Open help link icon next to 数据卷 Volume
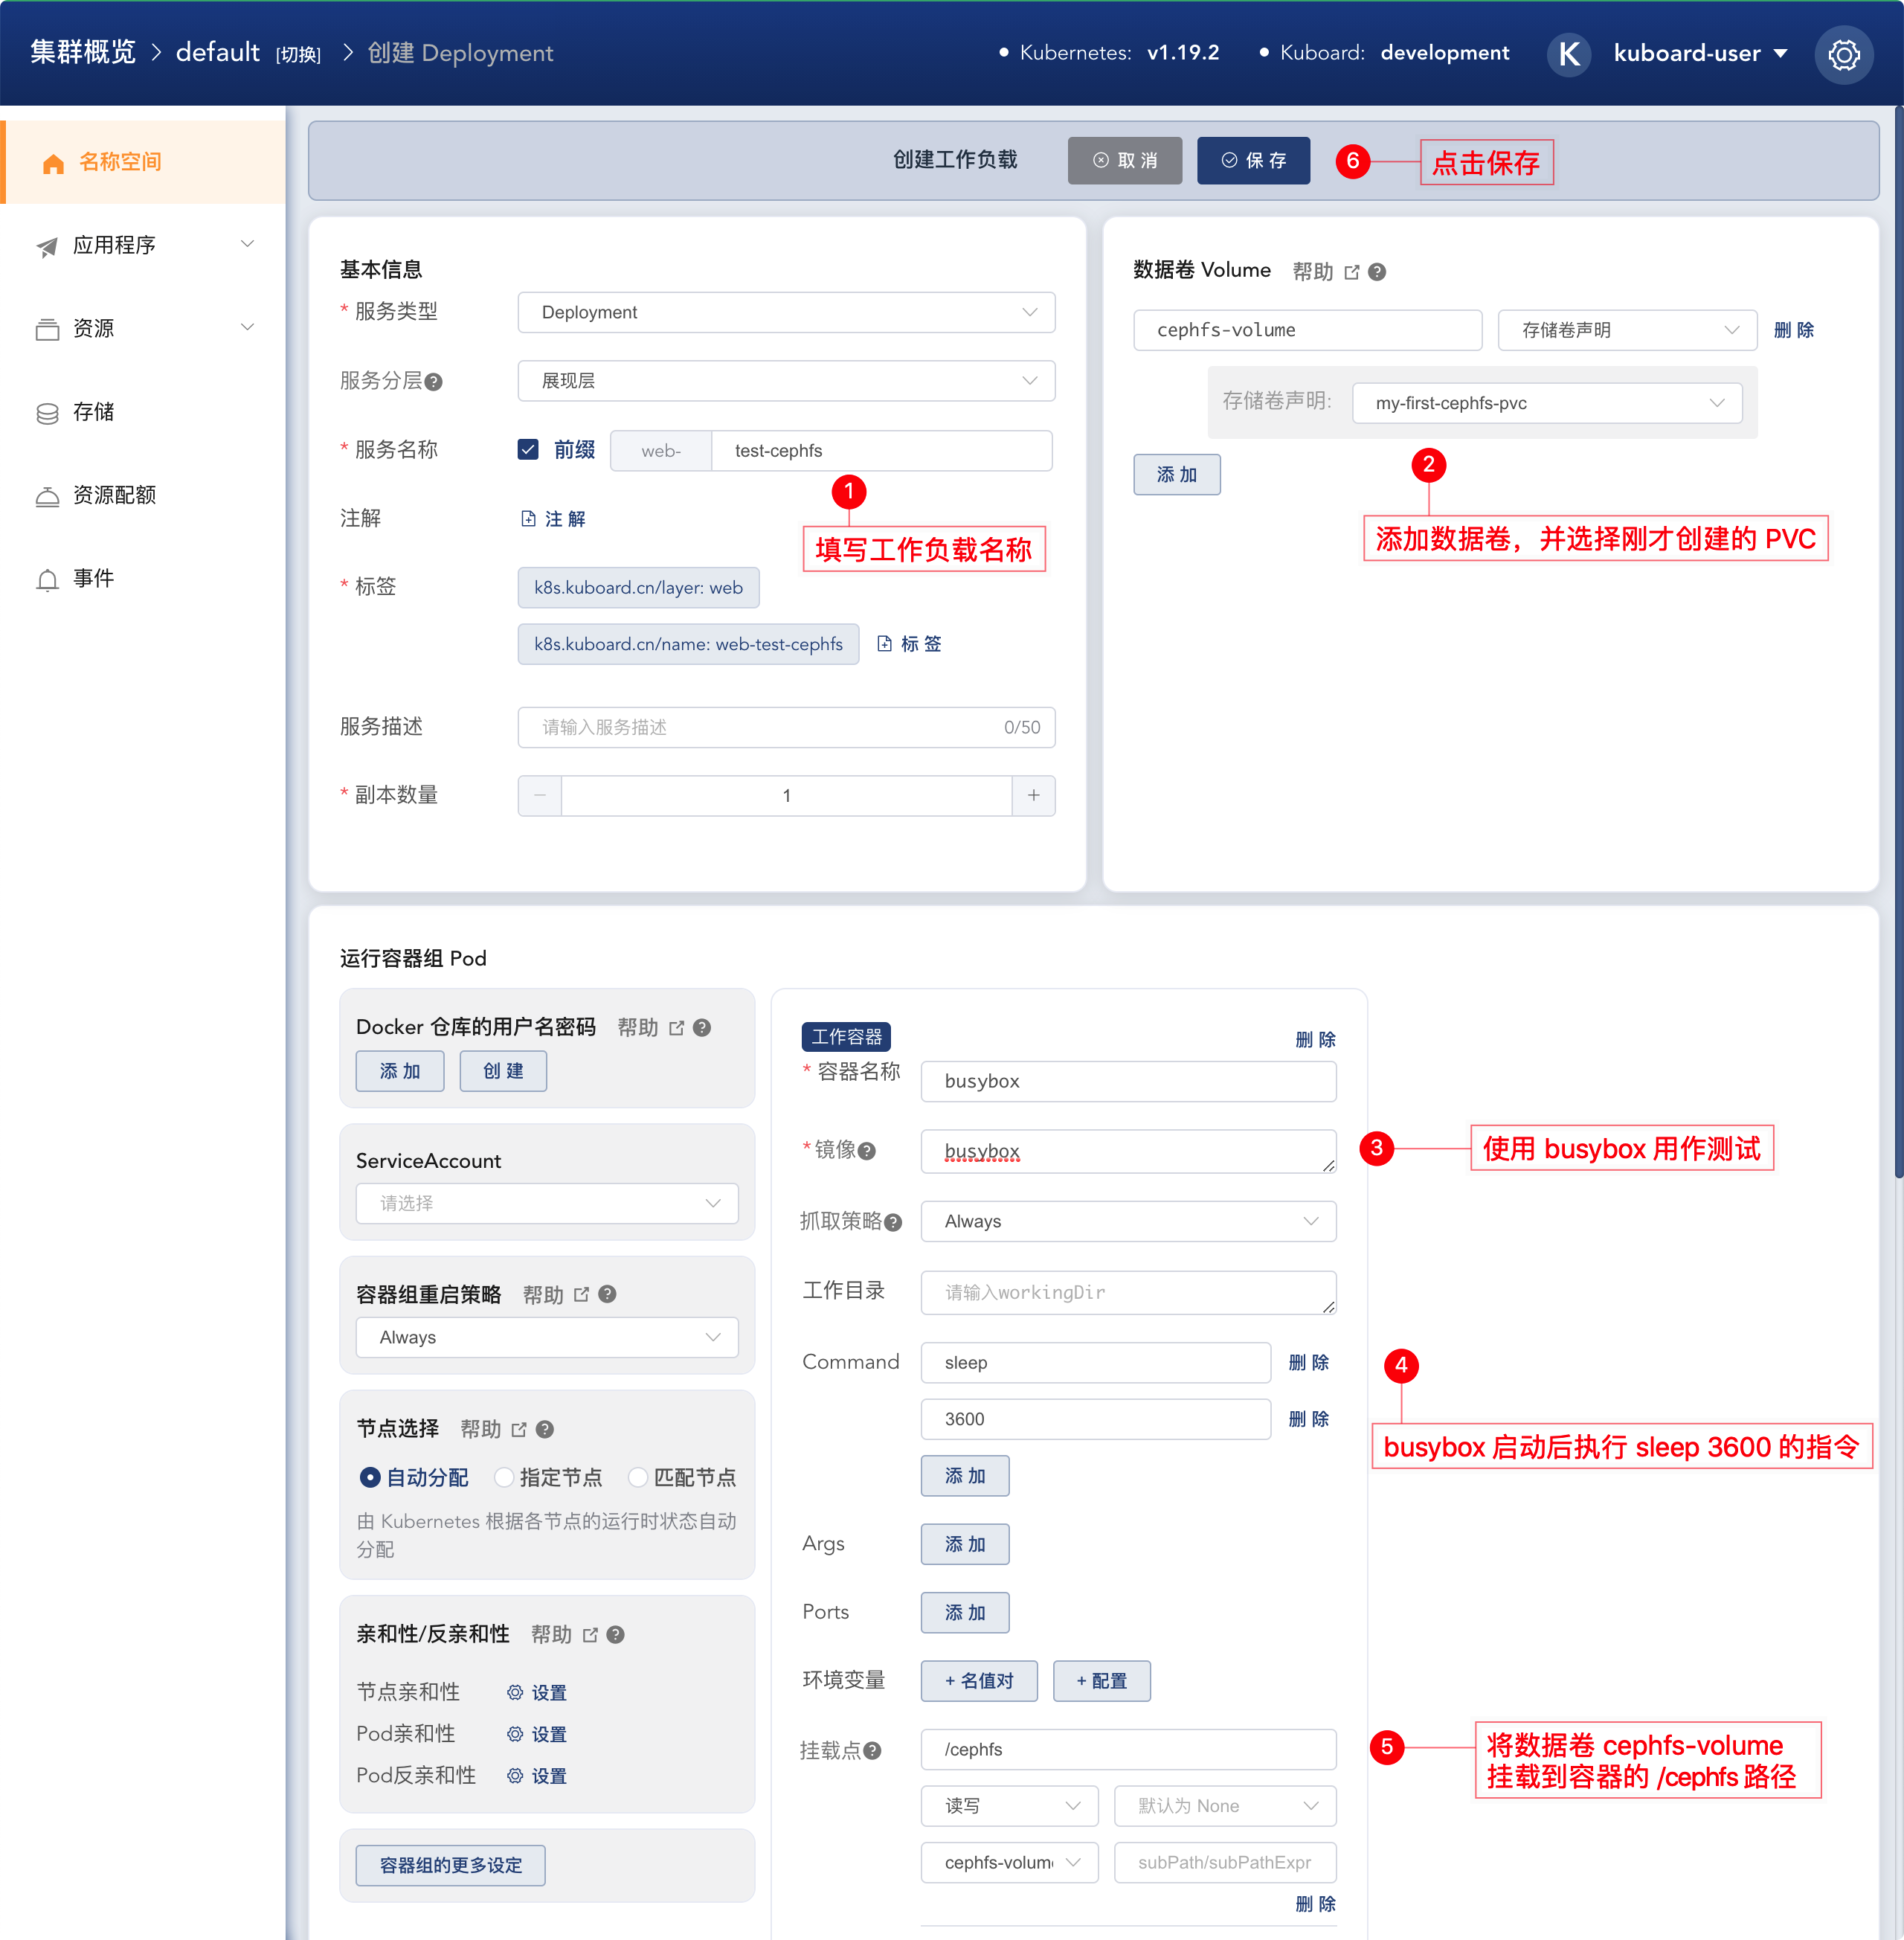The height and width of the screenshot is (1940, 1904). pos(1352,272)
